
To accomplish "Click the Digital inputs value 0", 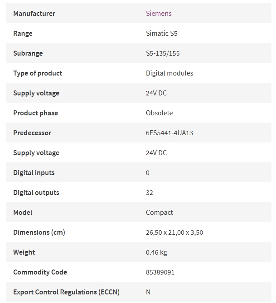I will [x=148, y=173].
